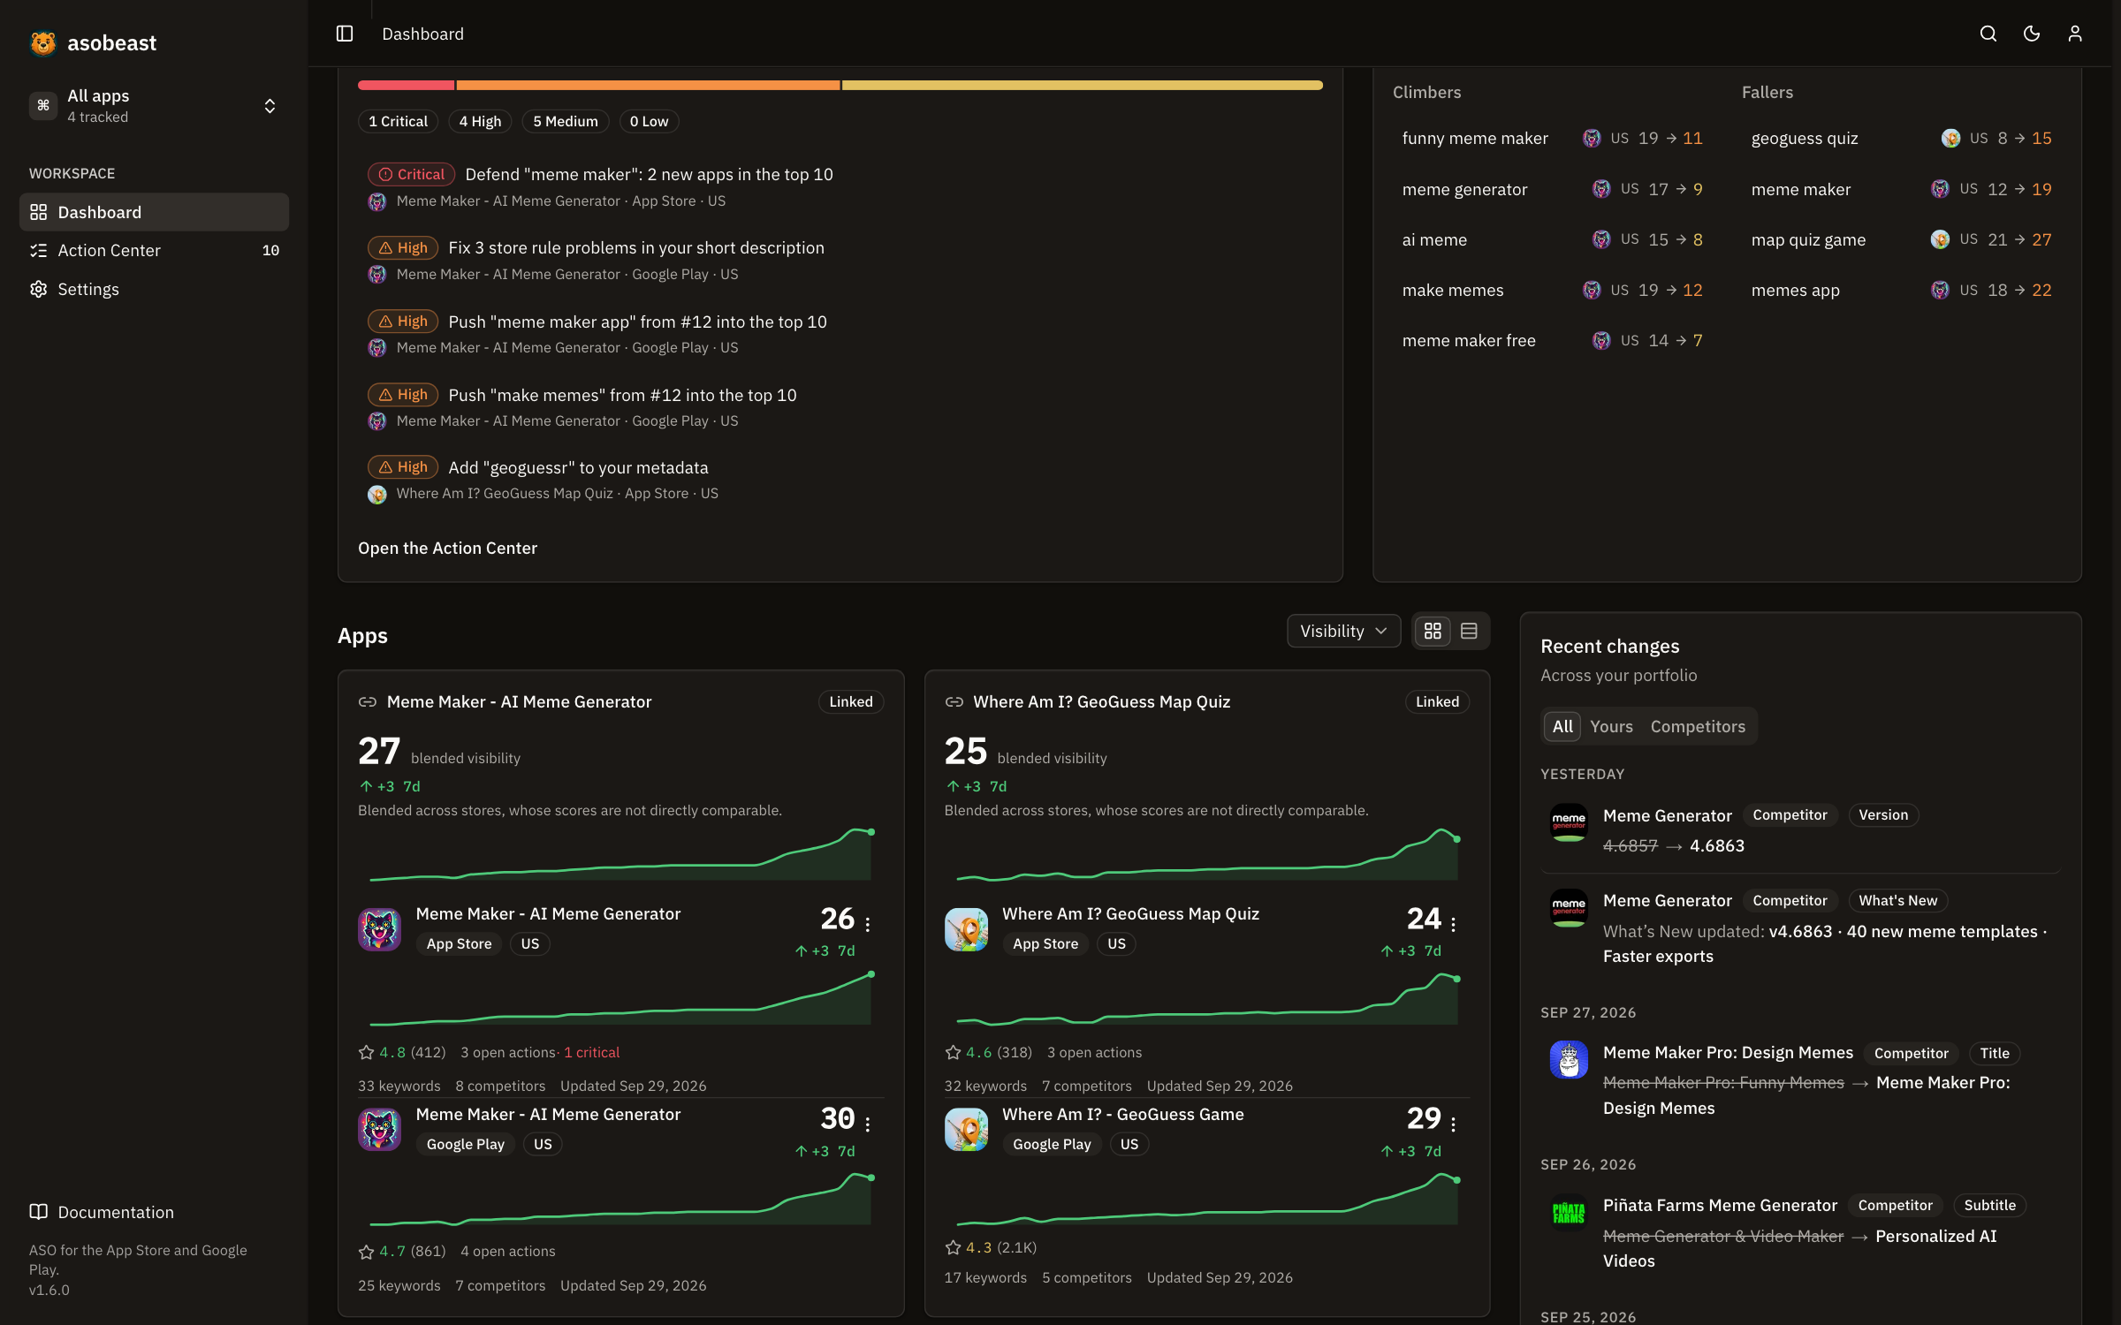Select the All tab in Recent changes
The height and width of the screenshot is (1325, 2121).
pos(1562,726)
